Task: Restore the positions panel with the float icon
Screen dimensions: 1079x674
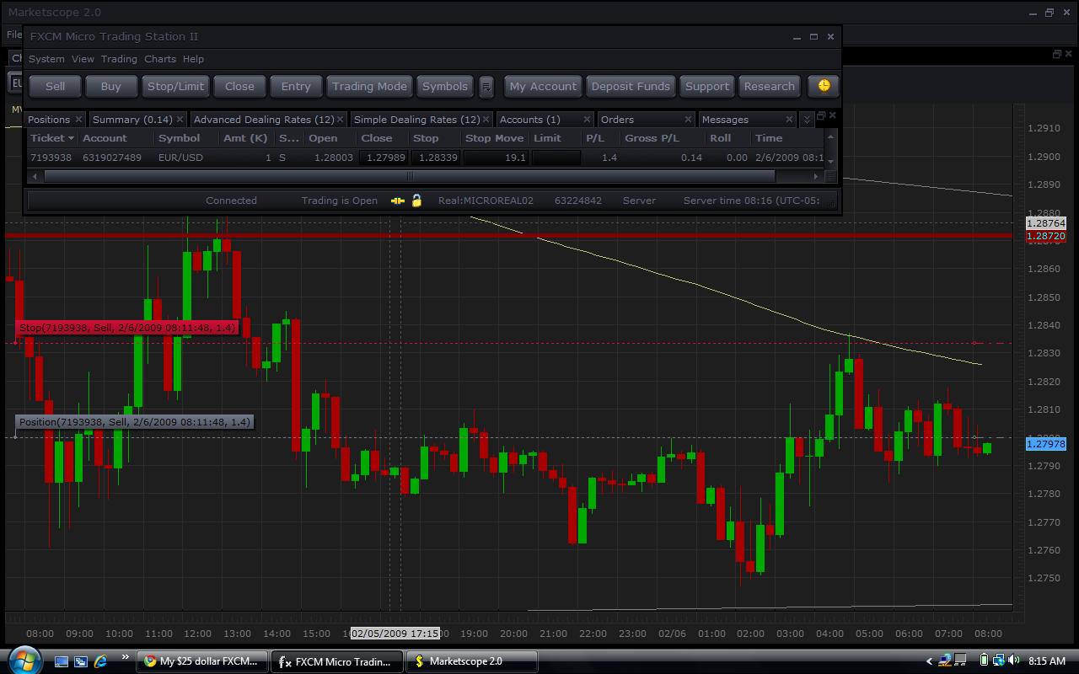Action: pos(821,116)
